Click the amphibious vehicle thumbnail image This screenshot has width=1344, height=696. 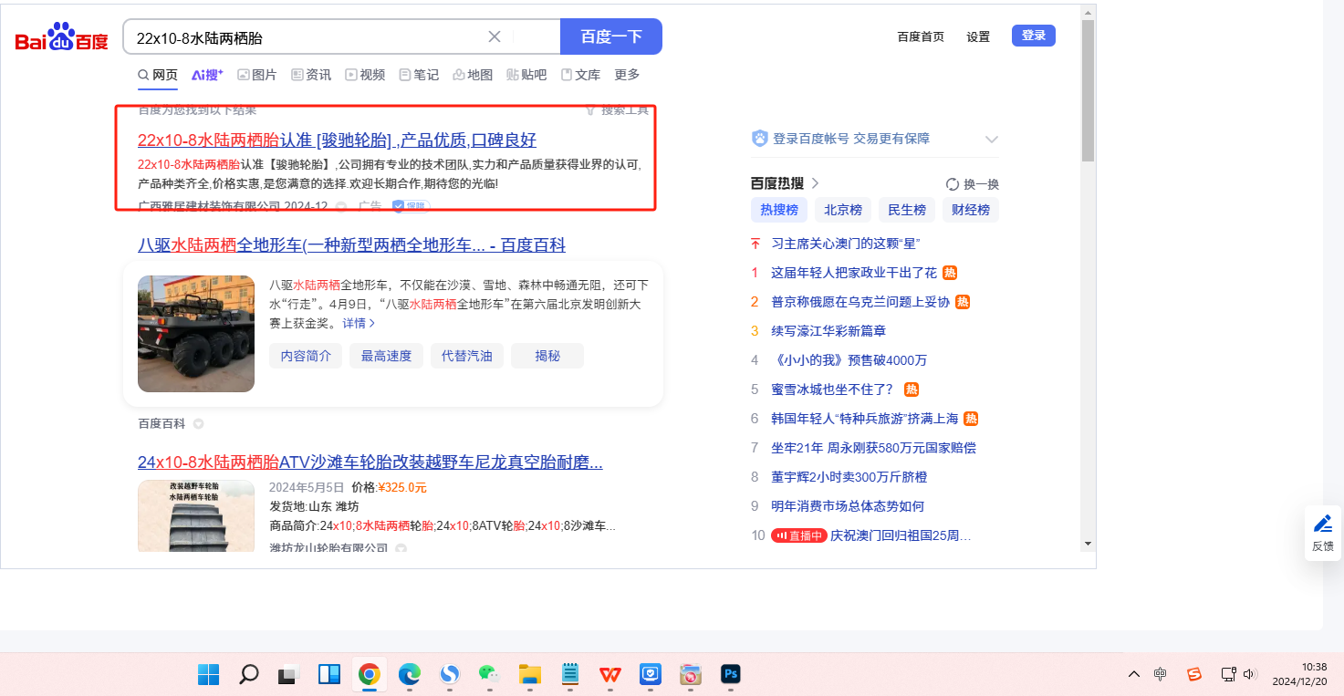pos(196,333)
